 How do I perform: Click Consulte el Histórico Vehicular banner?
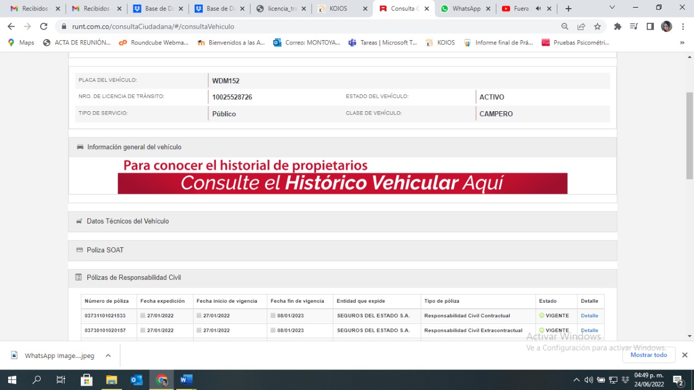pos(342,183)
